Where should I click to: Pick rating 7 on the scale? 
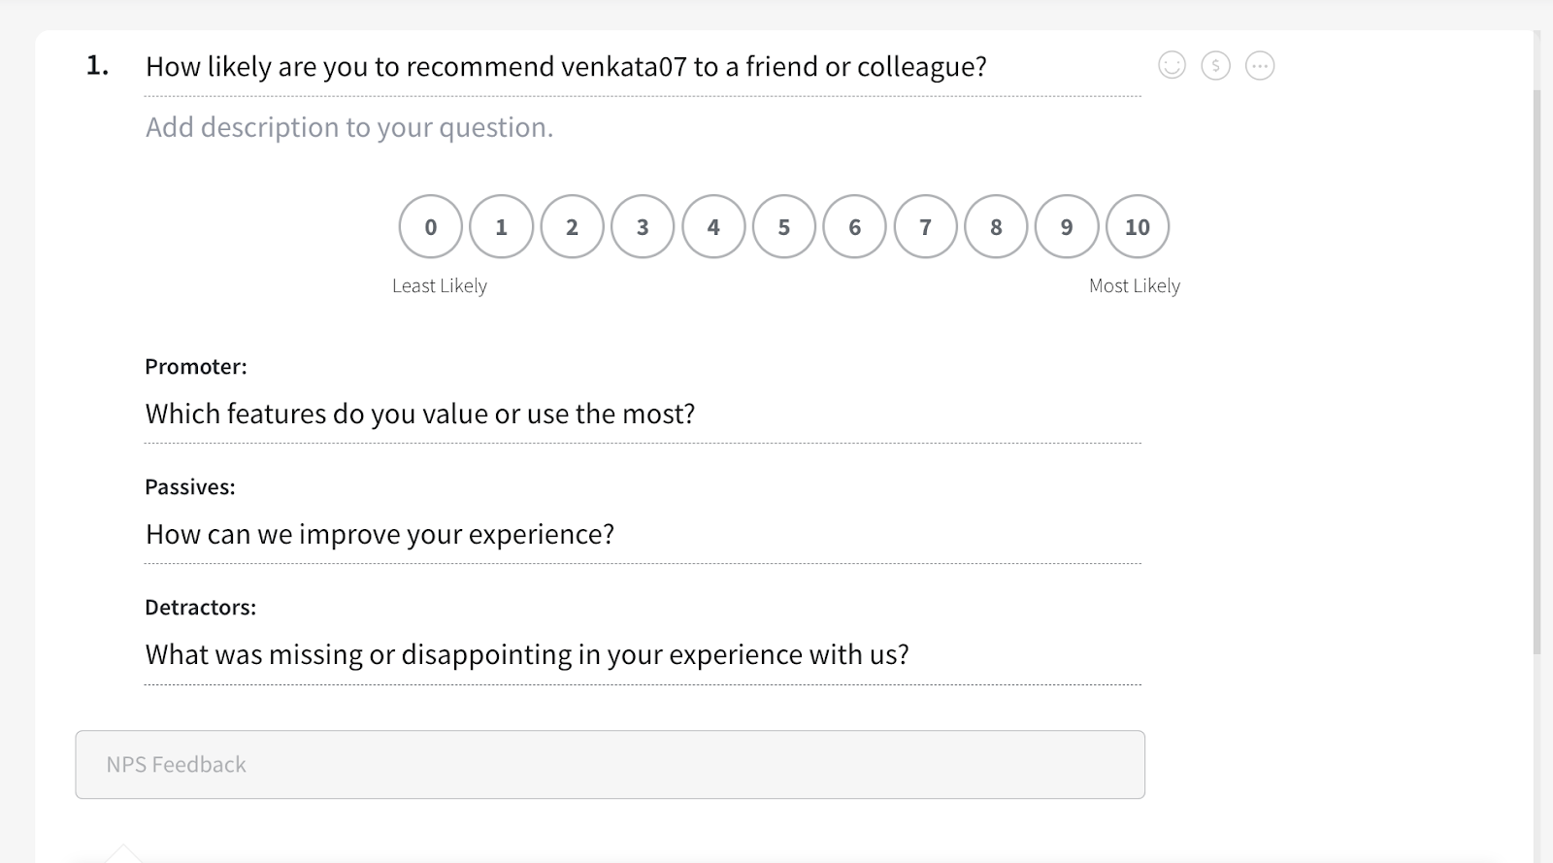(x=925, y=226)
